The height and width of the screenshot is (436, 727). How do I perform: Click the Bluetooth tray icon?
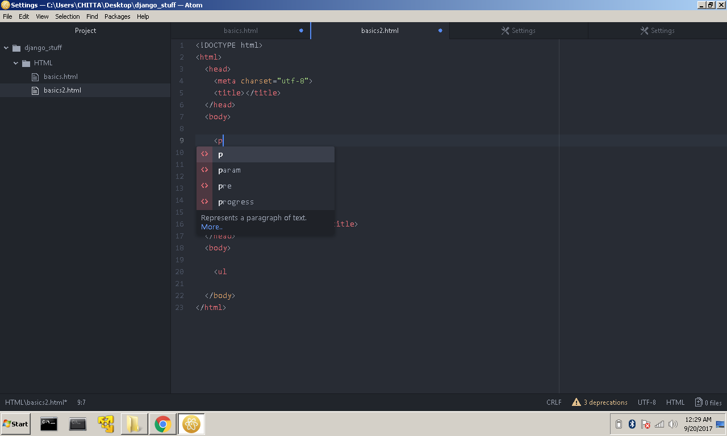click(632, 424)
